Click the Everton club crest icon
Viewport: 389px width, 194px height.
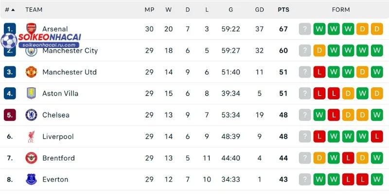pyautogui.click(x=31, y=179)
